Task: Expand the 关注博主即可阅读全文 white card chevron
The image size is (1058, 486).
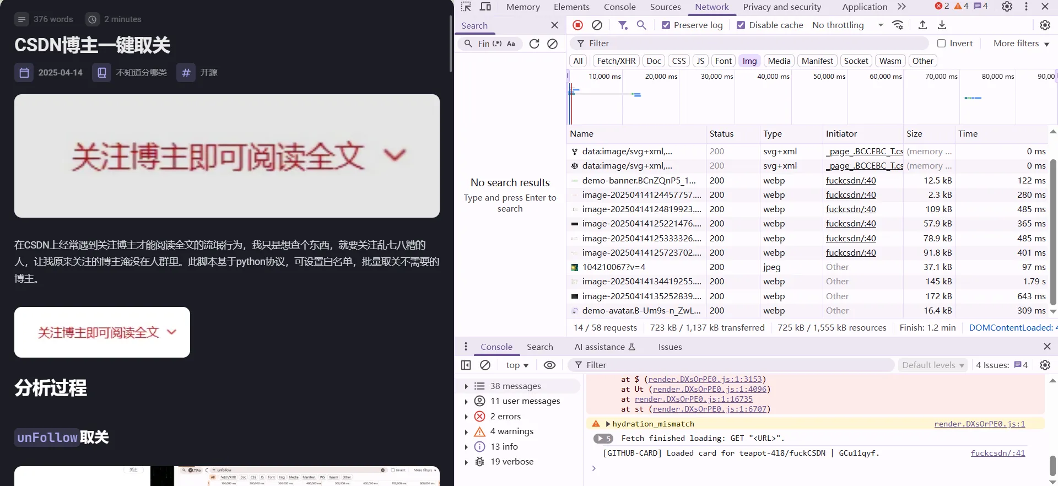Action: pos(171,332)
